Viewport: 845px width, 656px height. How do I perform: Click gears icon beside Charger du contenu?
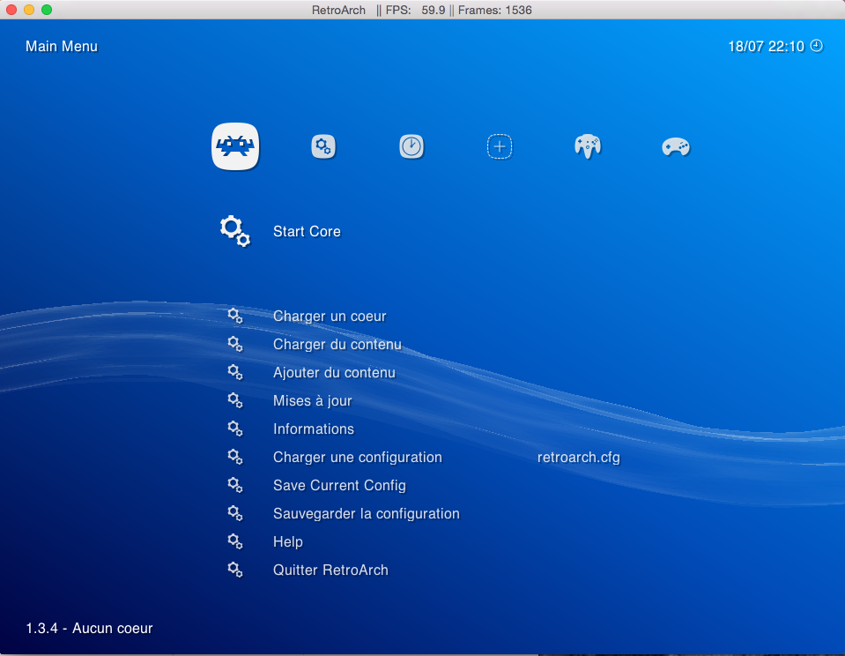click(x=235, y=344)
